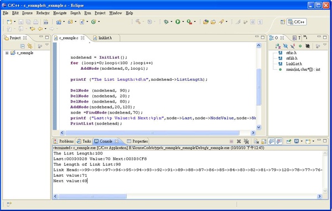Click the Last Edit Location arrow
The height and width of the screenshot is (211, 332).
point(33,29)
